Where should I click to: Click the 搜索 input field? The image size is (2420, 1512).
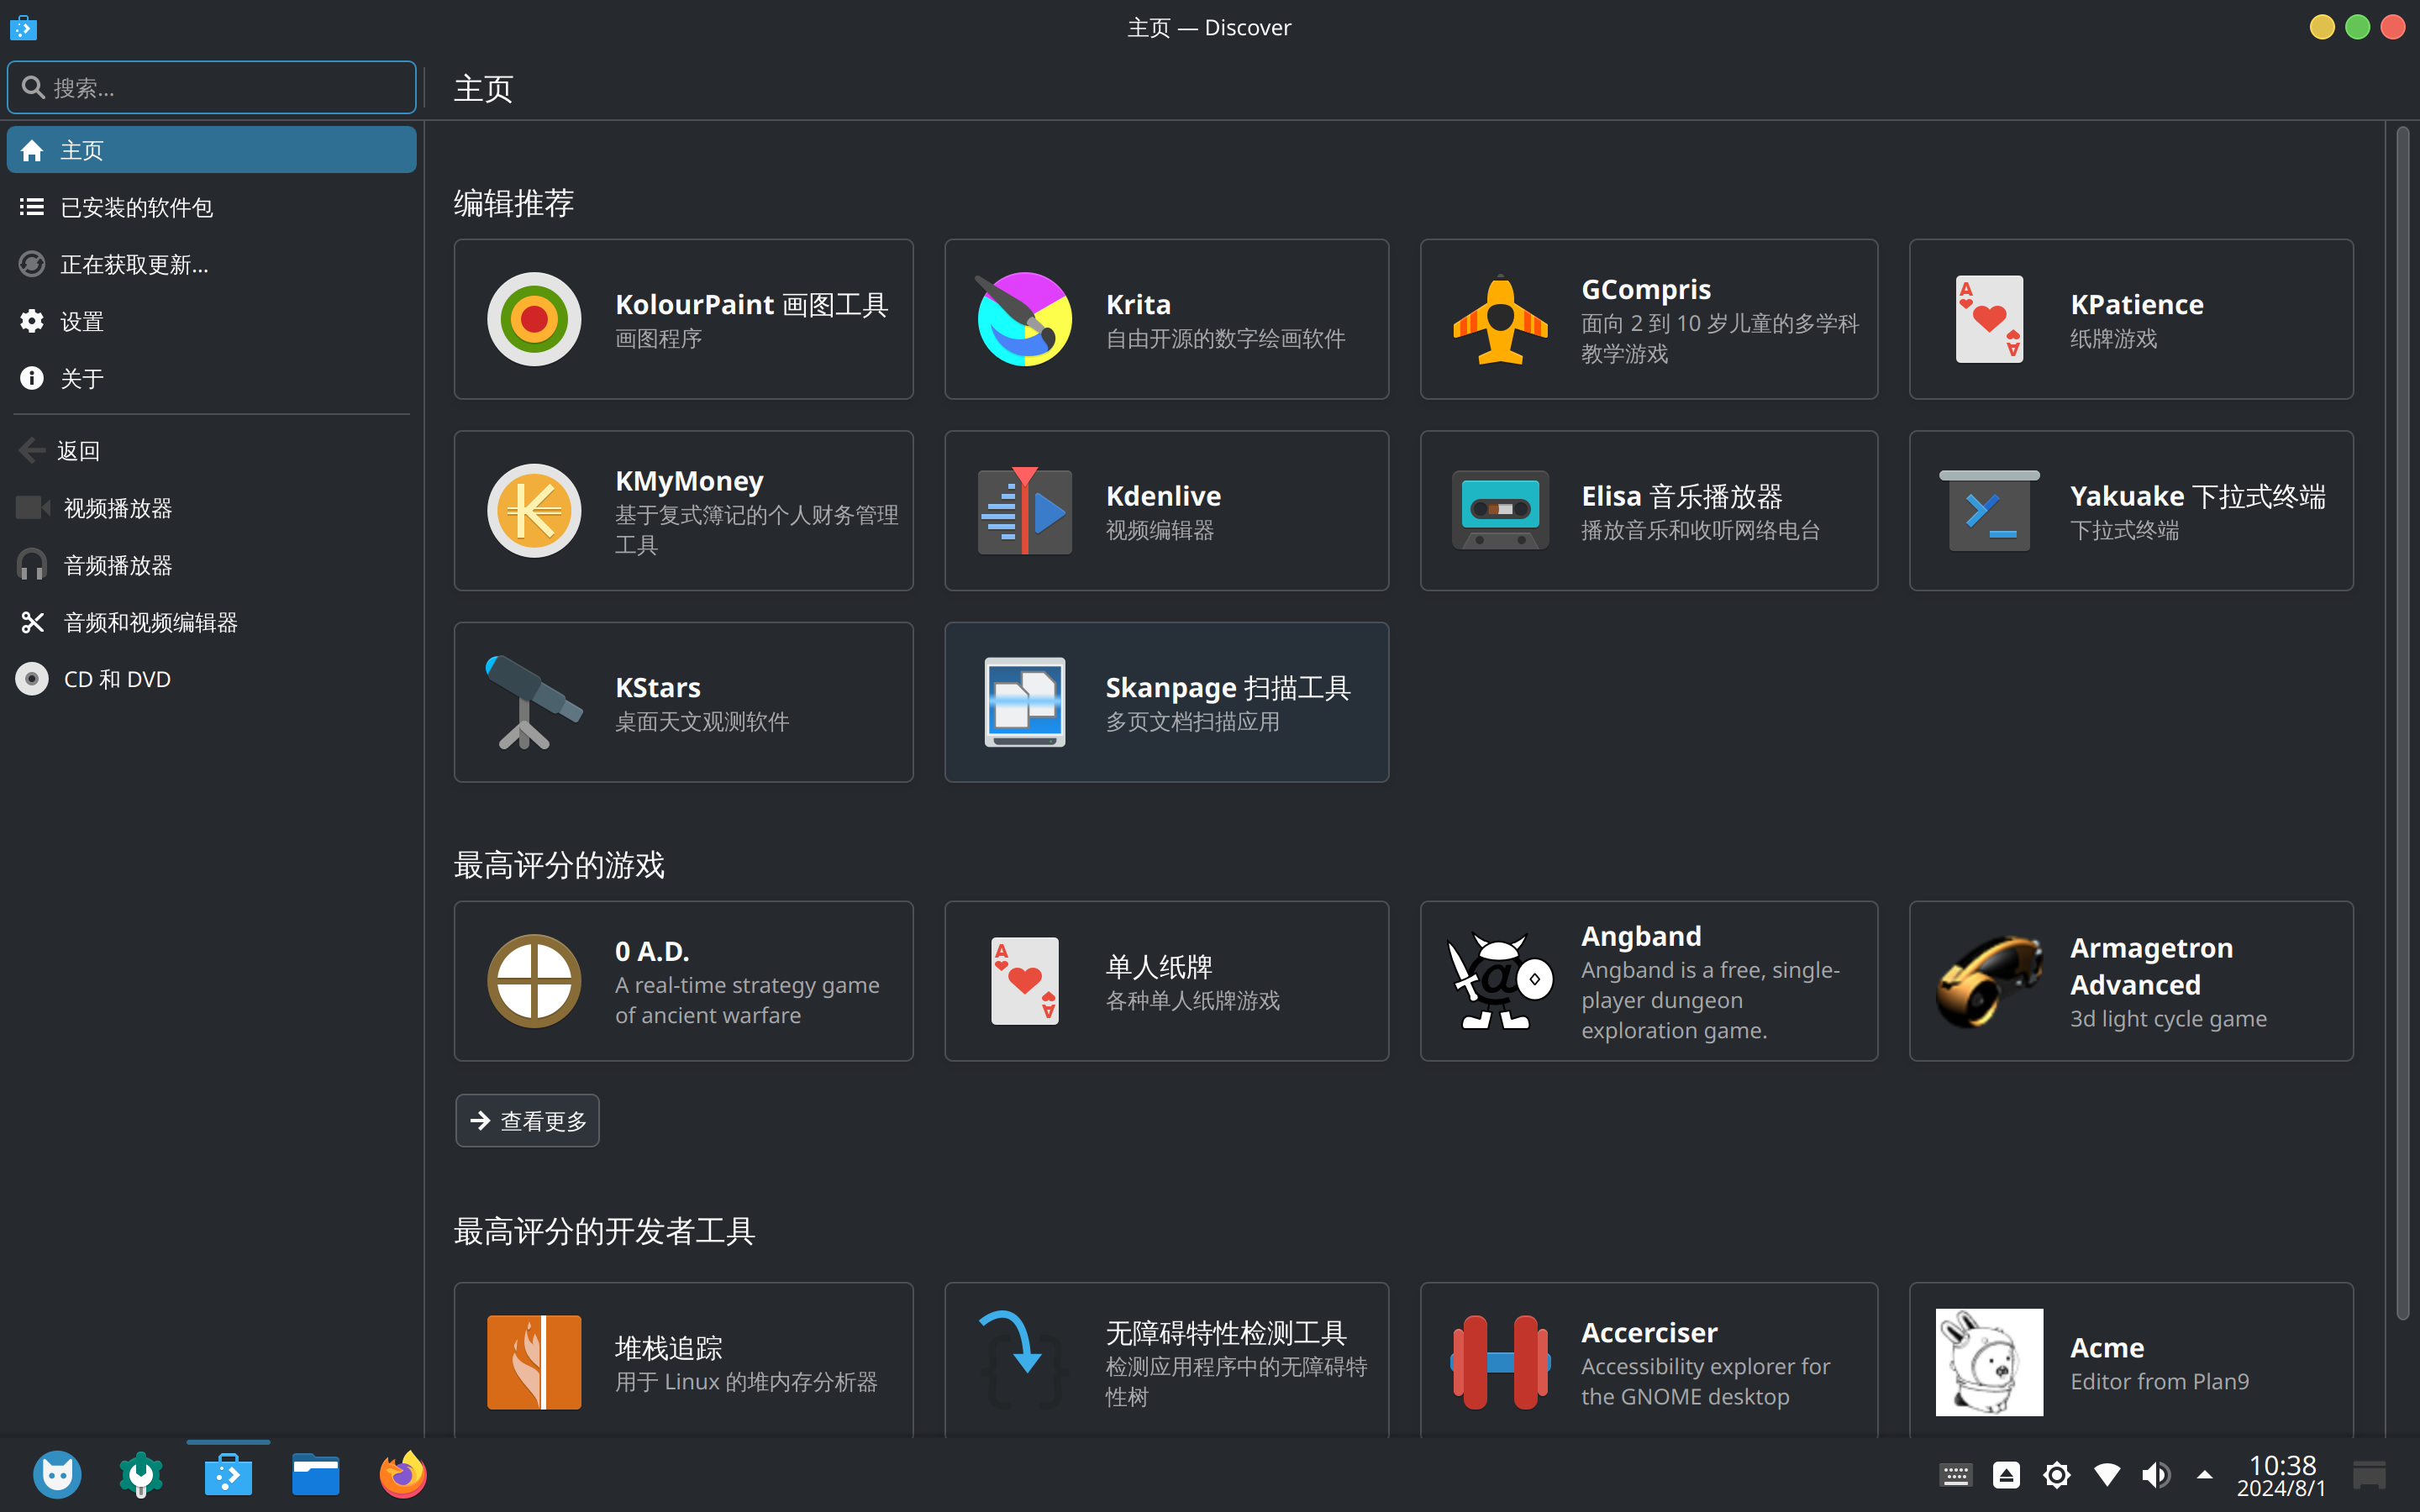pos(211,87)
